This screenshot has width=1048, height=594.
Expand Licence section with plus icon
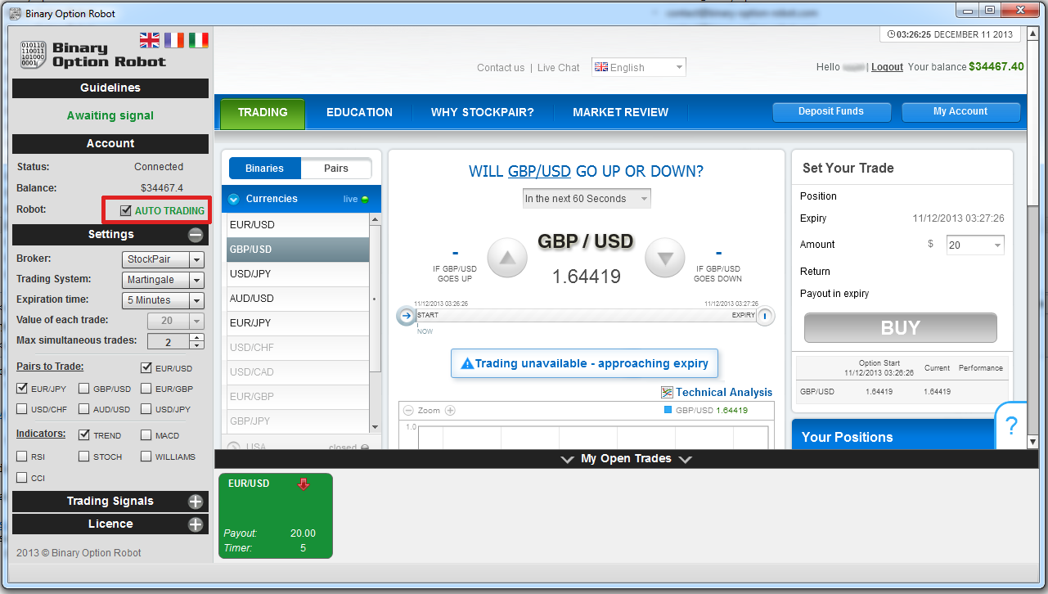[196, 524]
